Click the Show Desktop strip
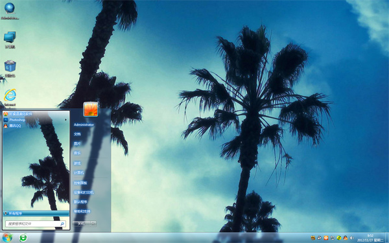The width and height of the screenshot is (389, 243). (387, 238)
